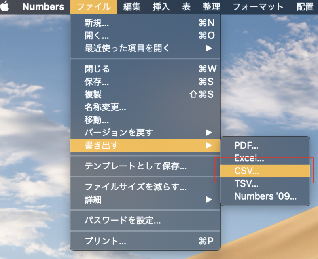Choose 閉じる to close the document

[145, 69]
